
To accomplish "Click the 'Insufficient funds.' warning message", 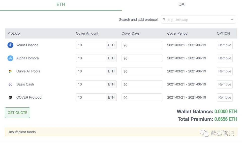I will point(23,132).
